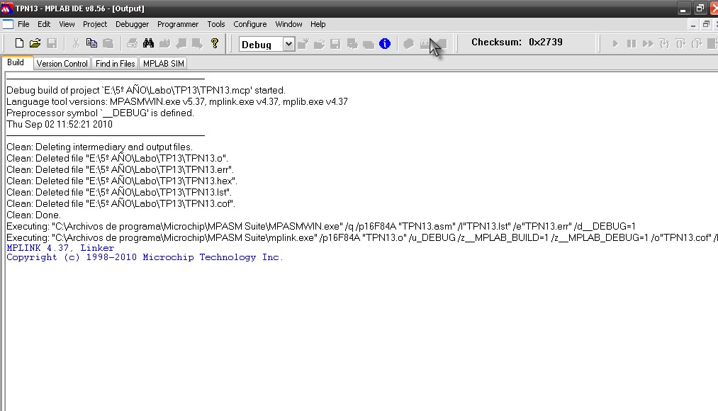This screenshot has width=718, height=411.
Task: Click the New Project icon after Debug dropdown
Action: pyautogui.click(x=303, y=44)
